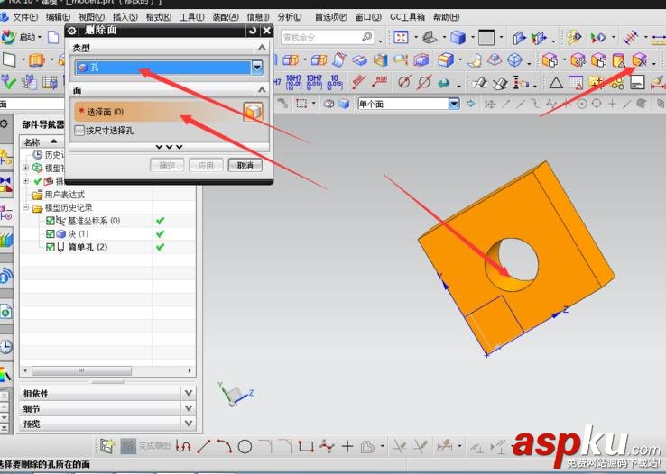This screenshot has height=474, width=666.
Task: Select the sketch Arc tool
Action: click(x=225, y=446)
